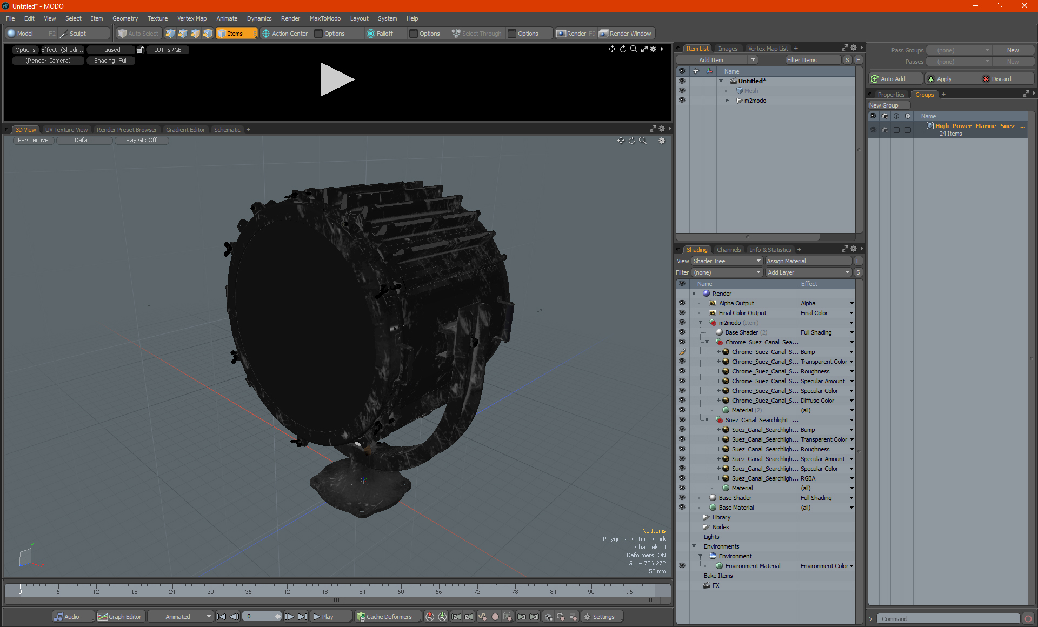Open the Falloff tool
Viewport: 1038px width, 627px height.
click(x=380, y=34)
